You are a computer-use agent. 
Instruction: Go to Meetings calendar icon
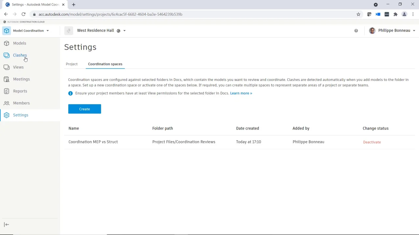(x=7, y=79)
